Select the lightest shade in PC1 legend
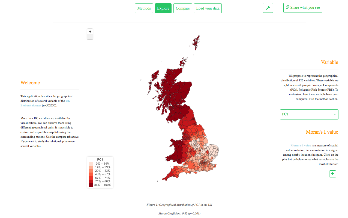 coord(90,163)
